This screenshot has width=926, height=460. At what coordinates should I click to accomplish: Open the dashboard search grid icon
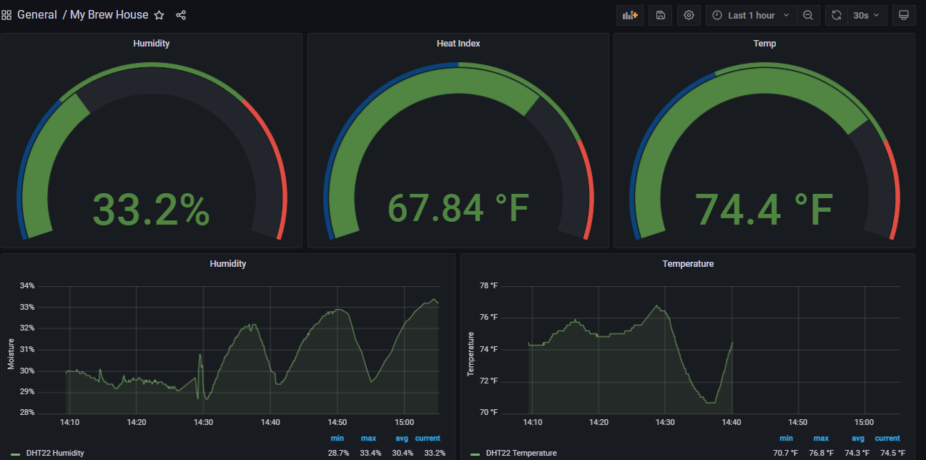pyautogui.click(x=6, y=15)
